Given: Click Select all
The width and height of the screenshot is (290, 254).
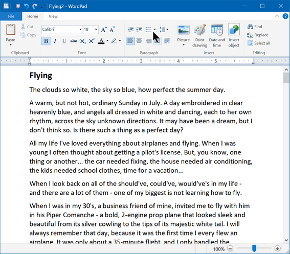Looking at the screenshot, I should click(x=259, y=43).
